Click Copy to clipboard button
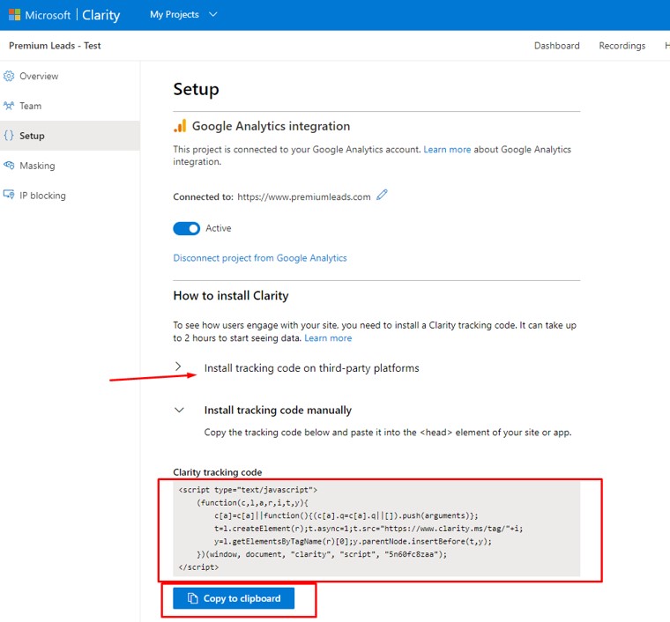Screen dimensions: 670x622 (x=234, y=598)
